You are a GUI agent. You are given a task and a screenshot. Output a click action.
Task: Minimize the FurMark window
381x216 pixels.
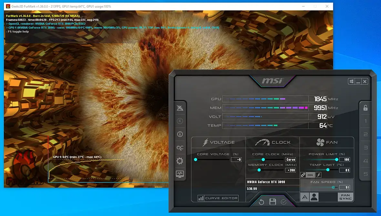click(x=303, y=6)
